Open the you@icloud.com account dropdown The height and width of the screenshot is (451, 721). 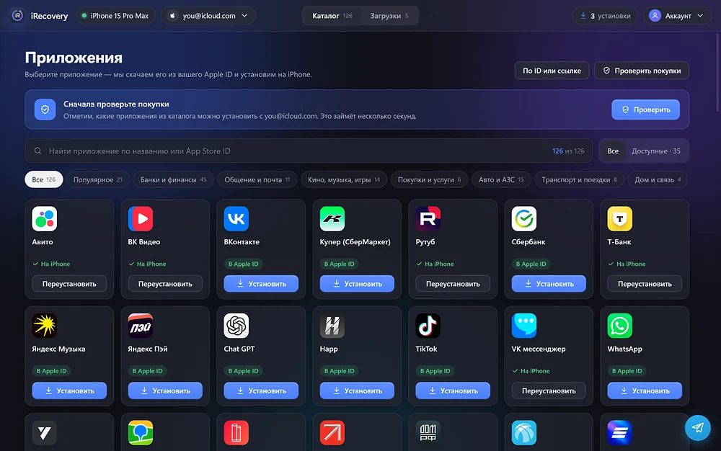(208, 16)
